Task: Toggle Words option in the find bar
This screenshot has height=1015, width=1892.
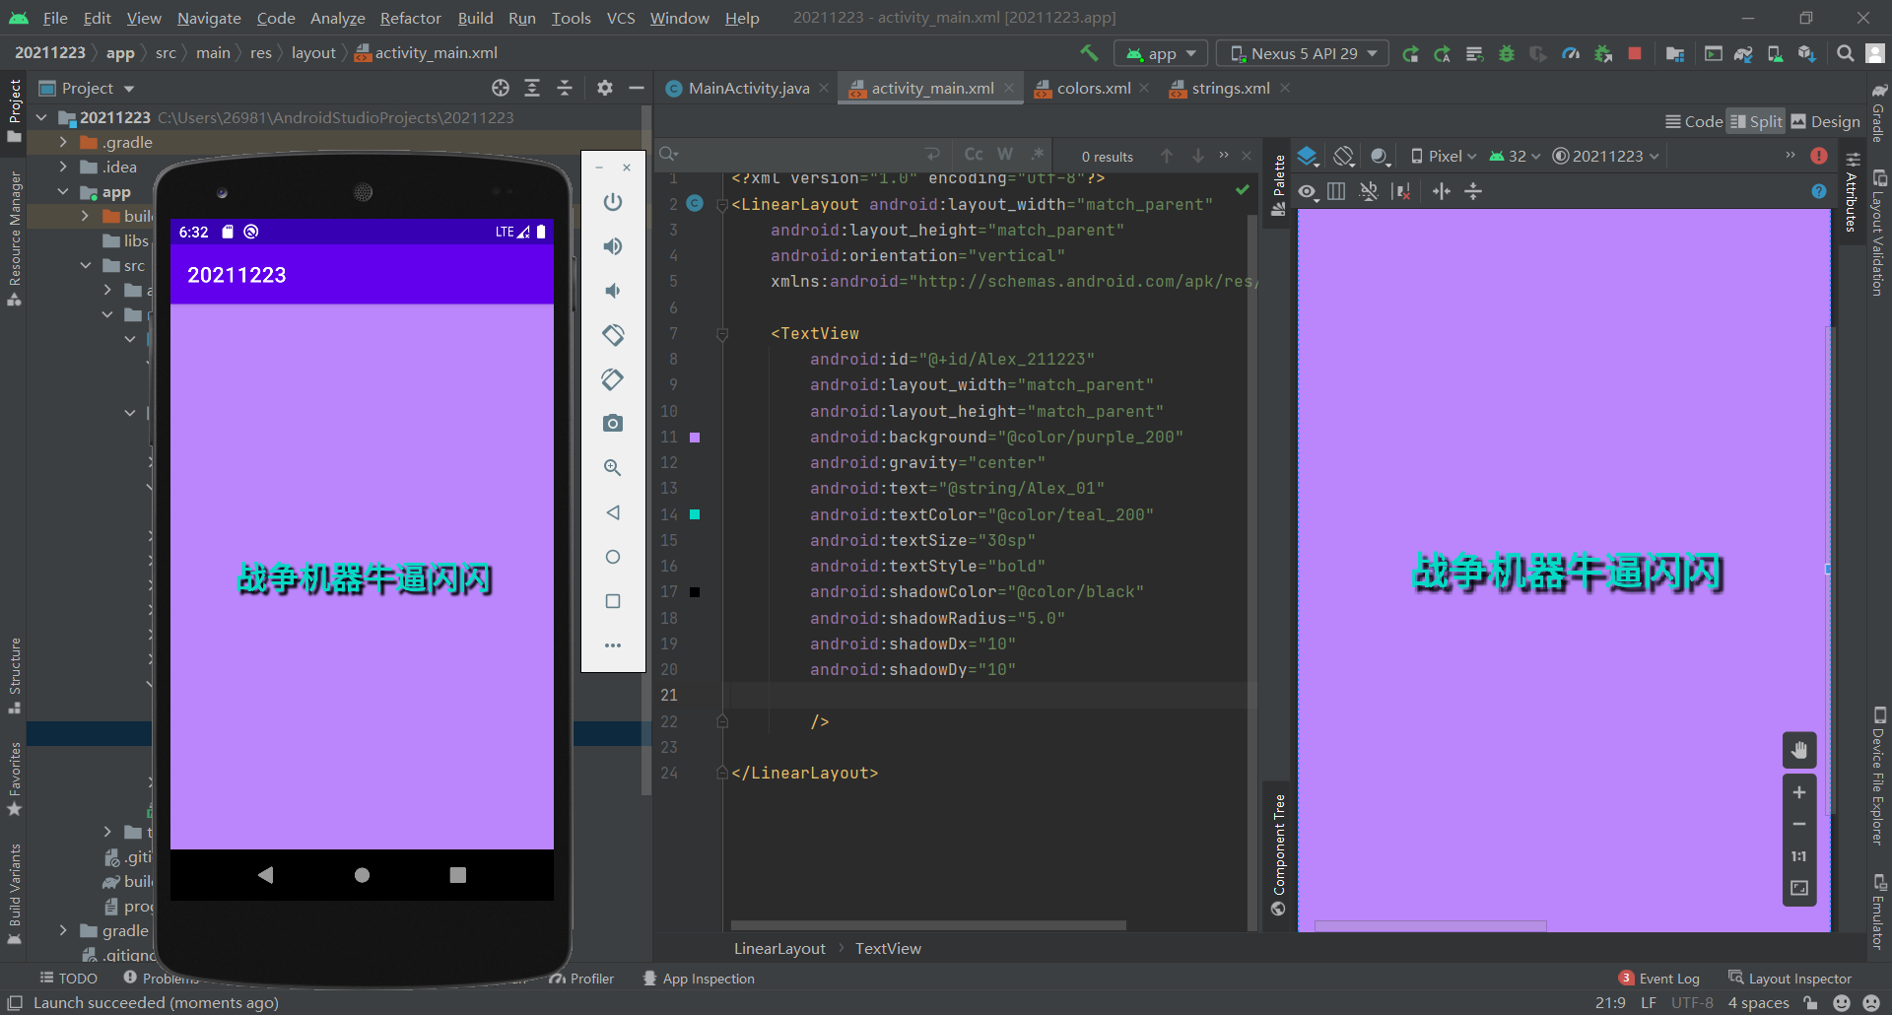Action: click(1004, 155)
